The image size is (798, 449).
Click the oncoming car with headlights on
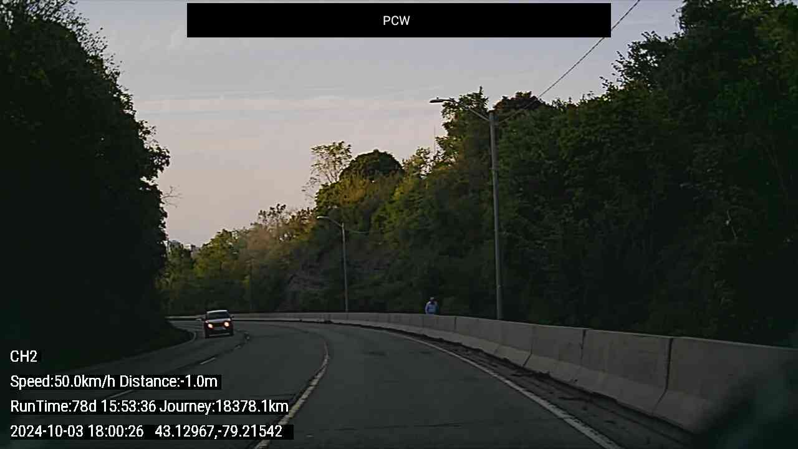click(x=218, y=324)
